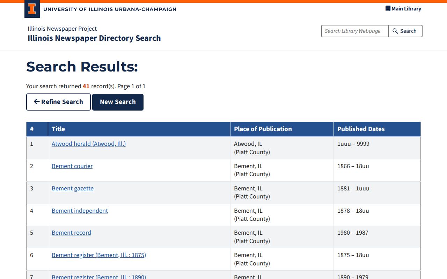Open Atwood herald (Atwood, Ill.) record
447x279 pixels.
point(89,144)
